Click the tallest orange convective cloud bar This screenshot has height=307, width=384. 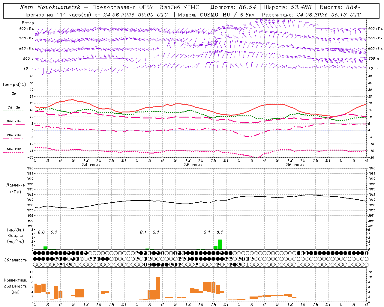tap(158, 288)
